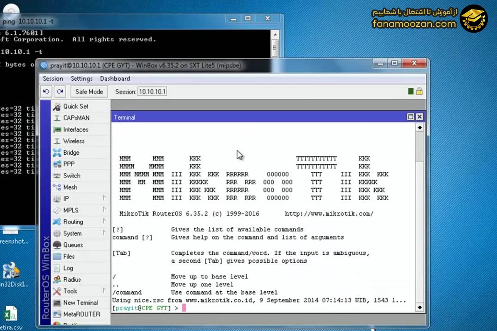Open the Log menu item
The width and height of the screenshot is (497, 331).
click(81, 268)
